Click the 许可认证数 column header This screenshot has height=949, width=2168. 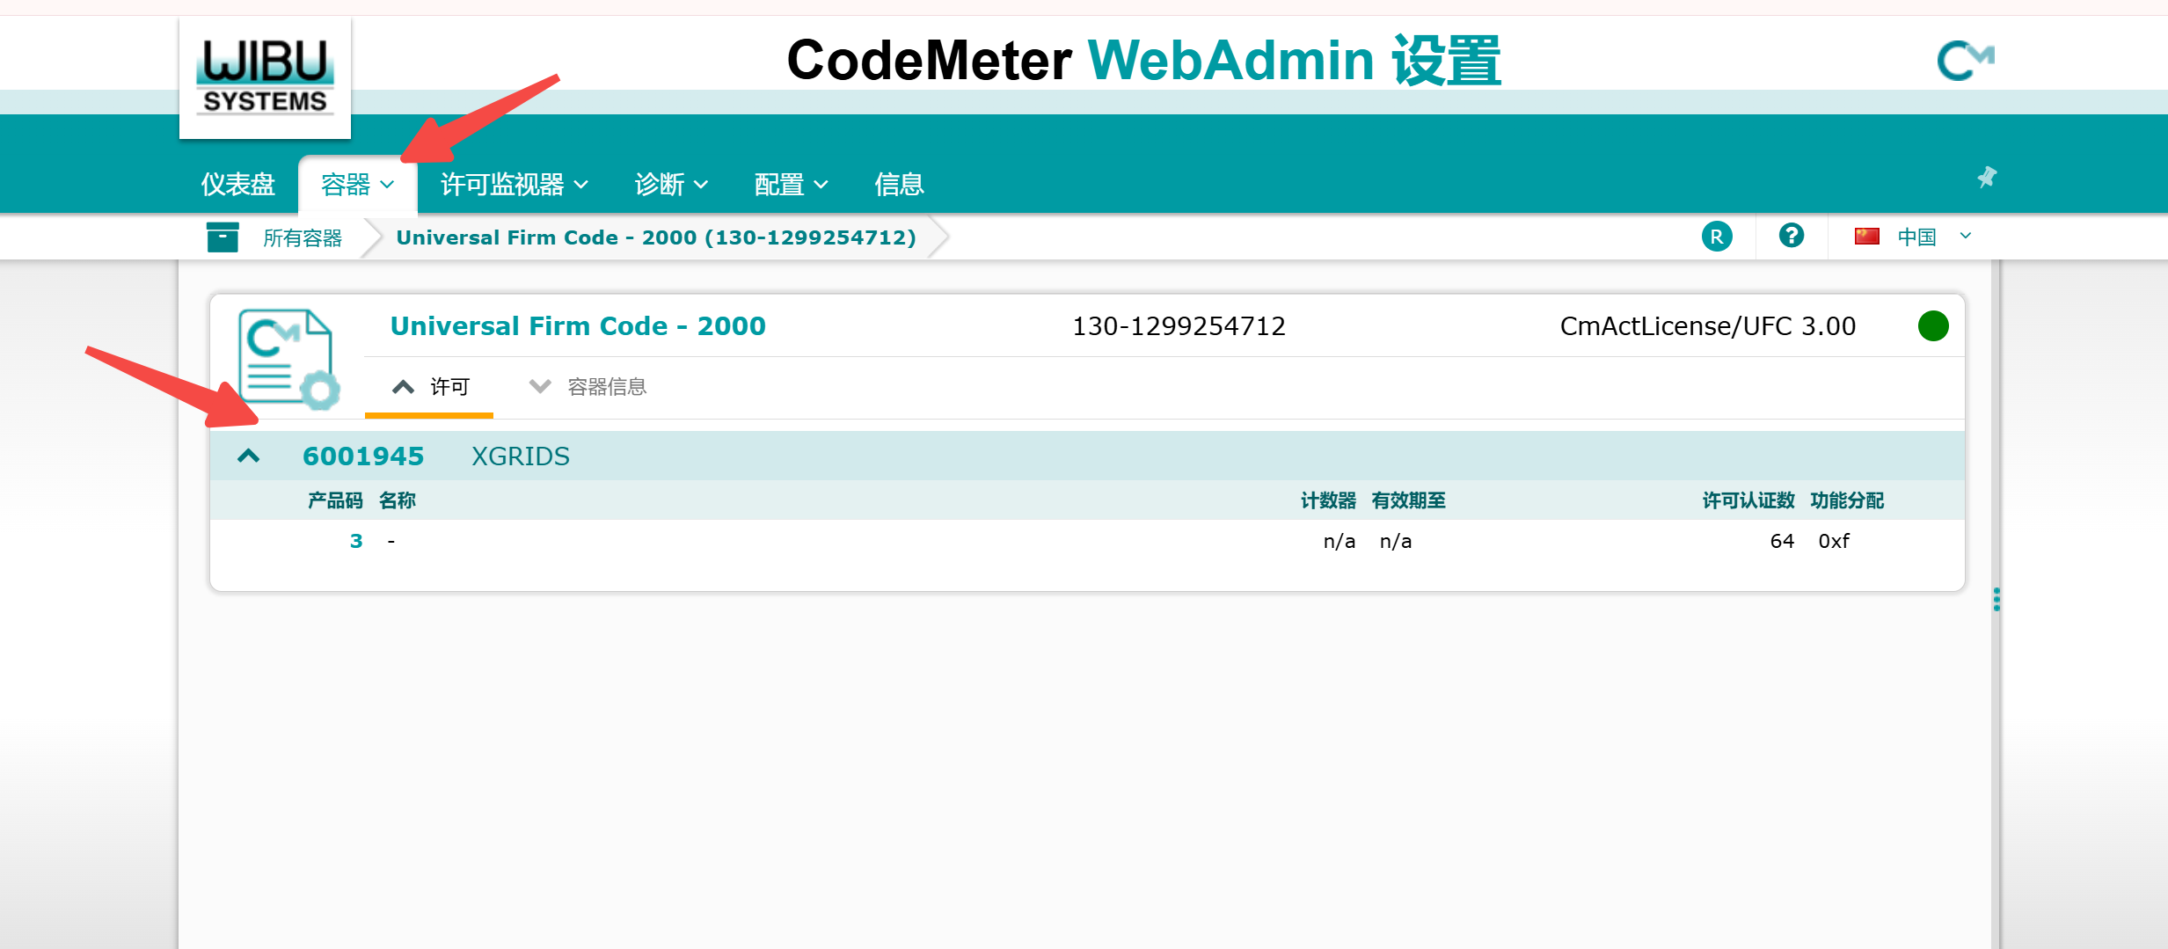pyautogui.click(x=1748, y=500)
